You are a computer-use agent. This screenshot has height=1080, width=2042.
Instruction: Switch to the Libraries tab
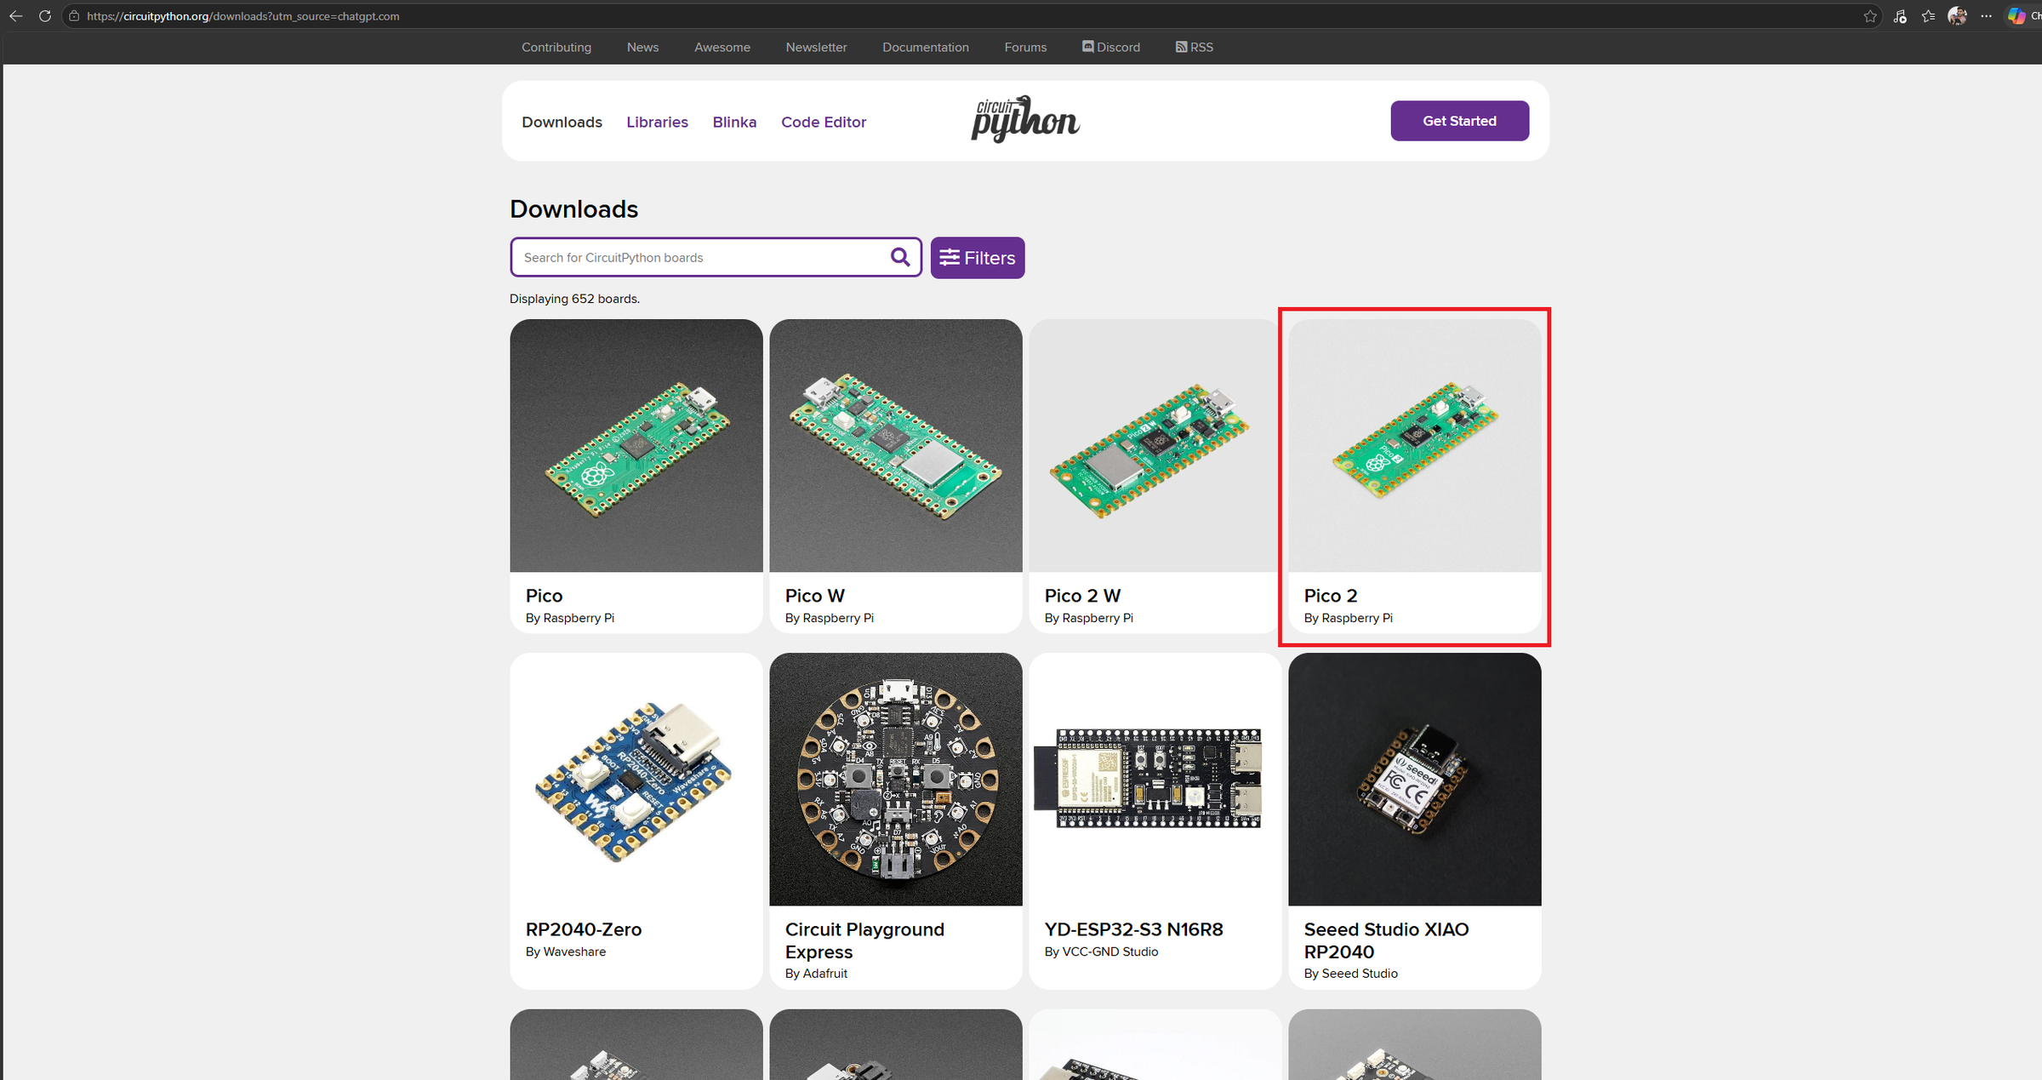point(657,122)
